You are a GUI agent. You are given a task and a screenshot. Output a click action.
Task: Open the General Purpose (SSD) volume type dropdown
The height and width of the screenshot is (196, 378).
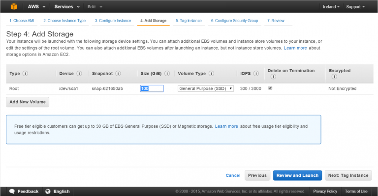pyautogui.click(x=206, y=88)
